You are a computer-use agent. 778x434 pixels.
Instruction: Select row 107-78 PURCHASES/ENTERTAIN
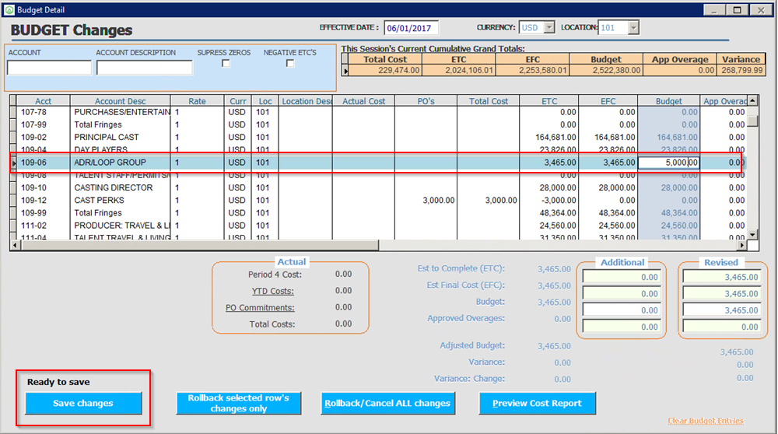379,112
